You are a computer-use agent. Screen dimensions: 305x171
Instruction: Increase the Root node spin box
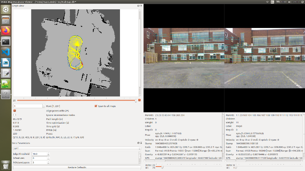coord(42,105)
